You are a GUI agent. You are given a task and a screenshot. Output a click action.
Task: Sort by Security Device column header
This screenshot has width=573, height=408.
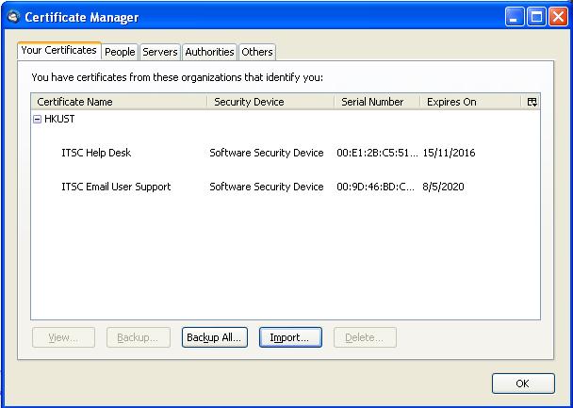coord(270,102)
